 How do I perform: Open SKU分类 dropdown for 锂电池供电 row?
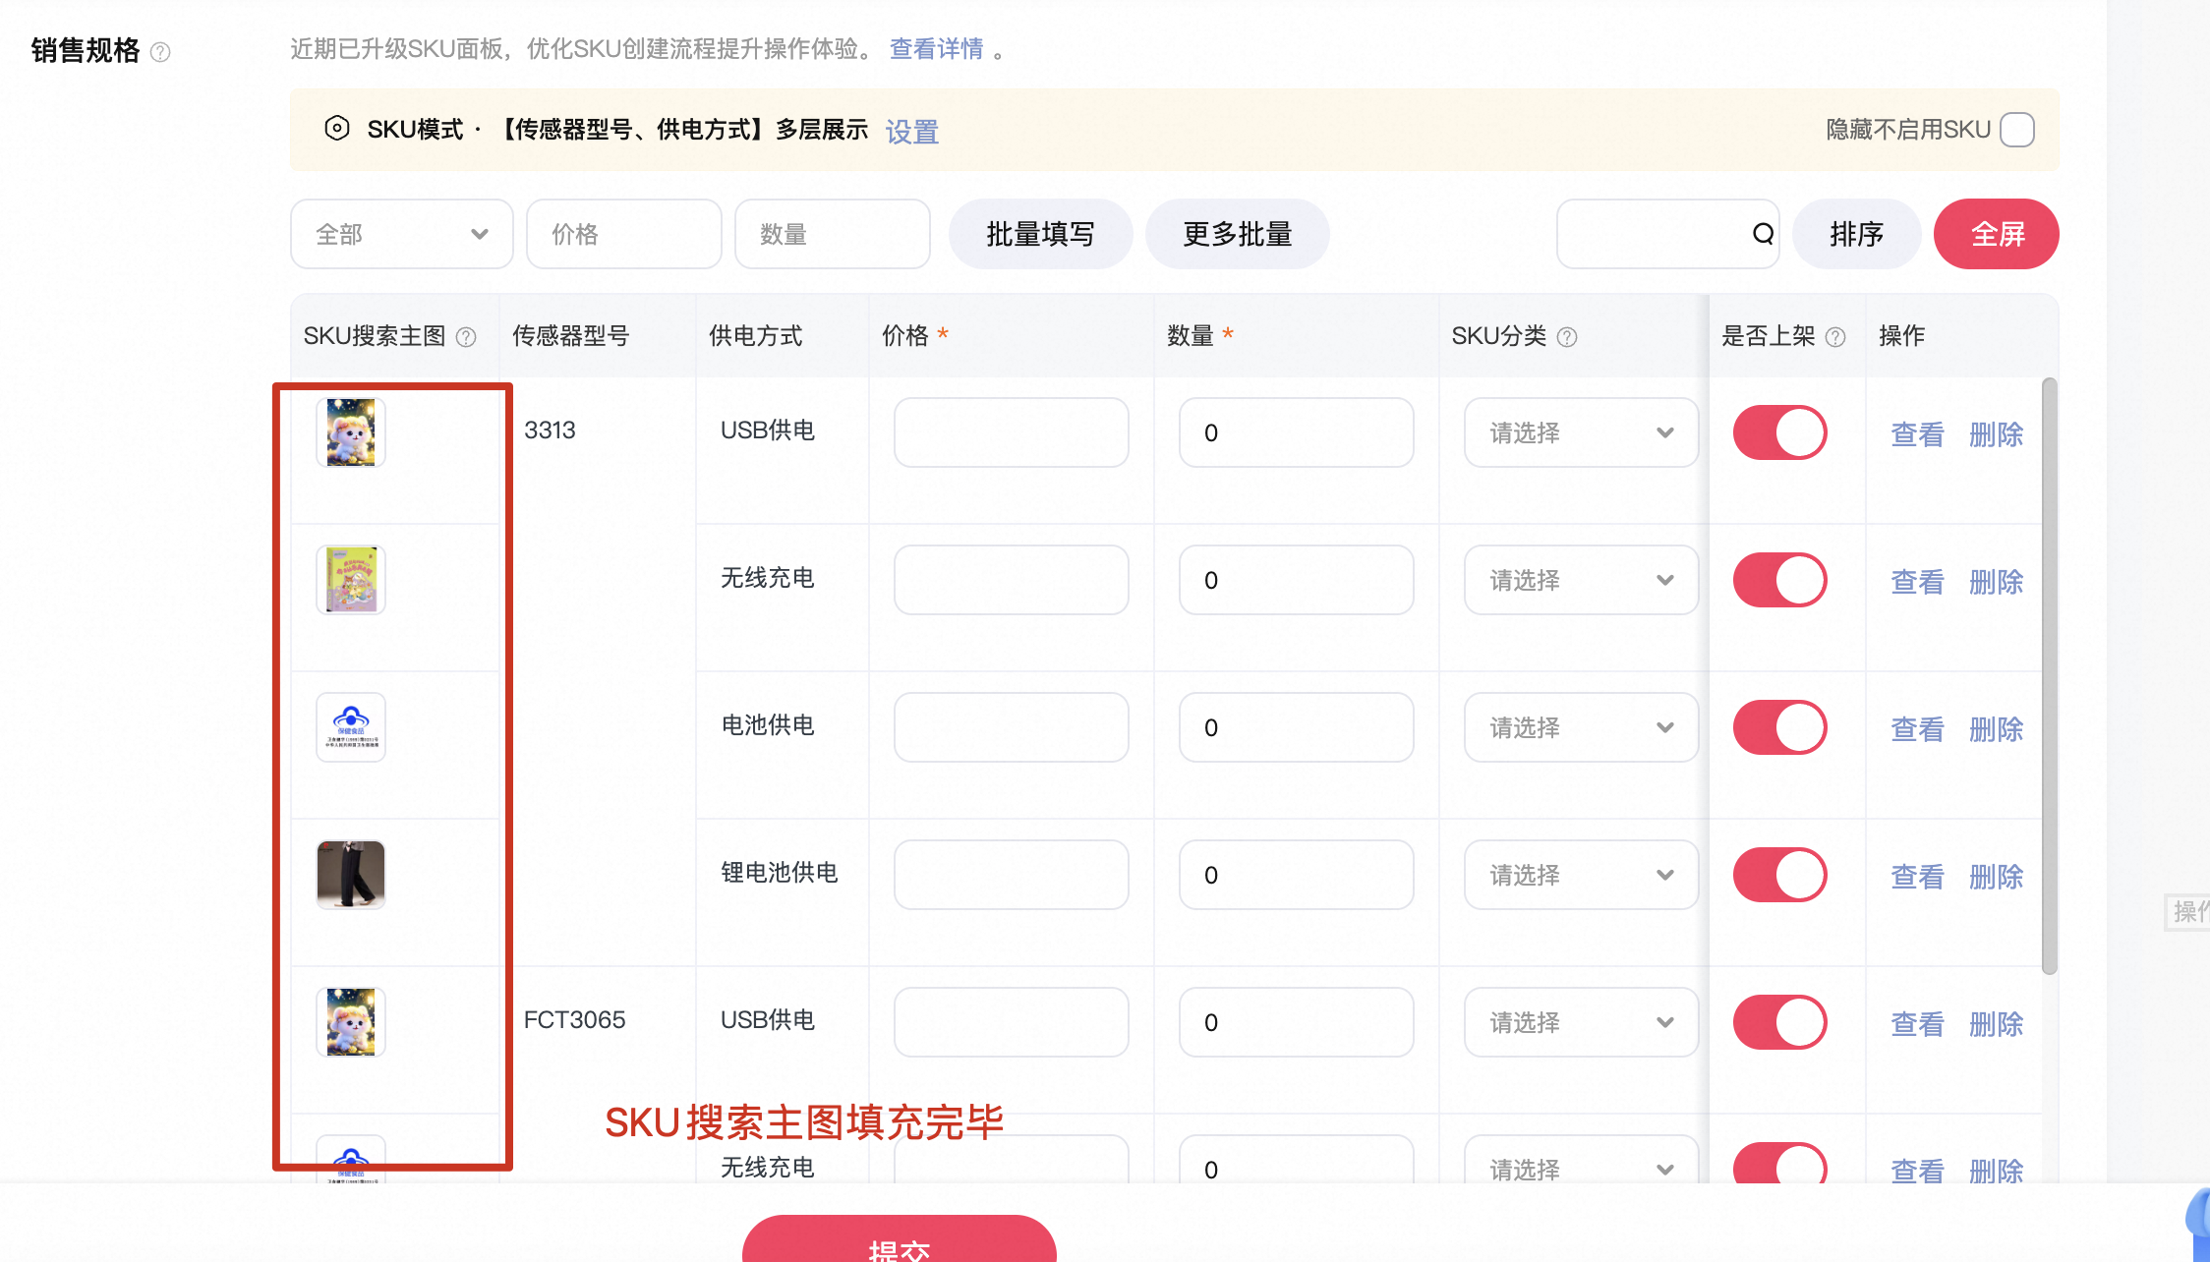(1581, 875)
